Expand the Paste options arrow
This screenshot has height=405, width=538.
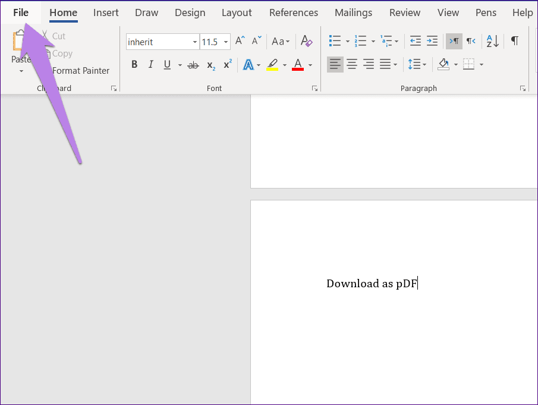point(21,71)
